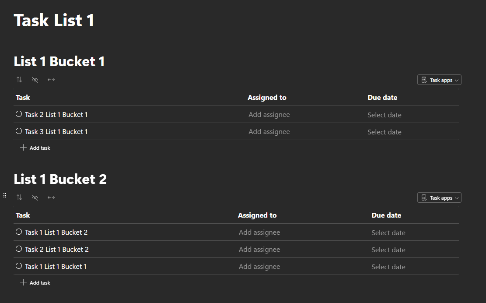Click the expand width arrows in Bucket 1
This screenshot has width=486, height=303.
tap(51, 80)
